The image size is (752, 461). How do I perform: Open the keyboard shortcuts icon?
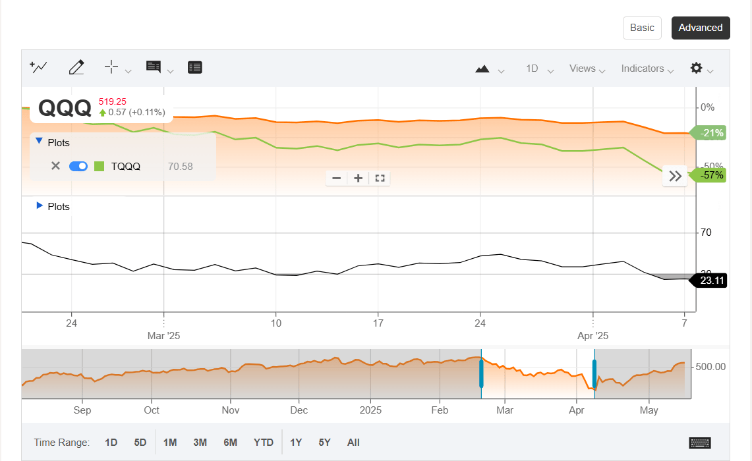coord(700,443)
